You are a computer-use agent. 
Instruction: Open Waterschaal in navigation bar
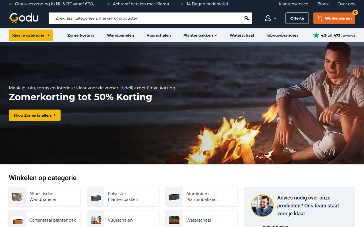(x=242, y=35)
